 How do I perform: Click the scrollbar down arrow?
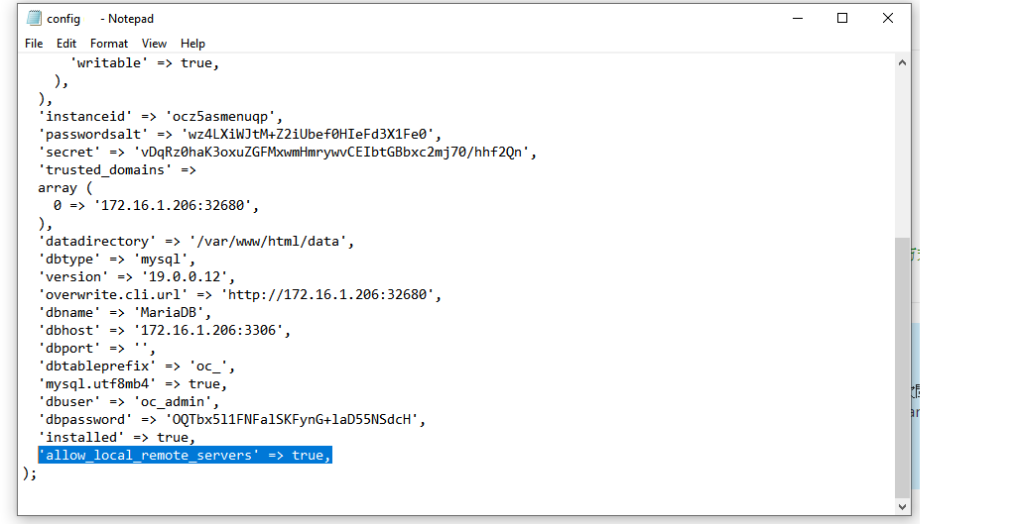[903, 506]
